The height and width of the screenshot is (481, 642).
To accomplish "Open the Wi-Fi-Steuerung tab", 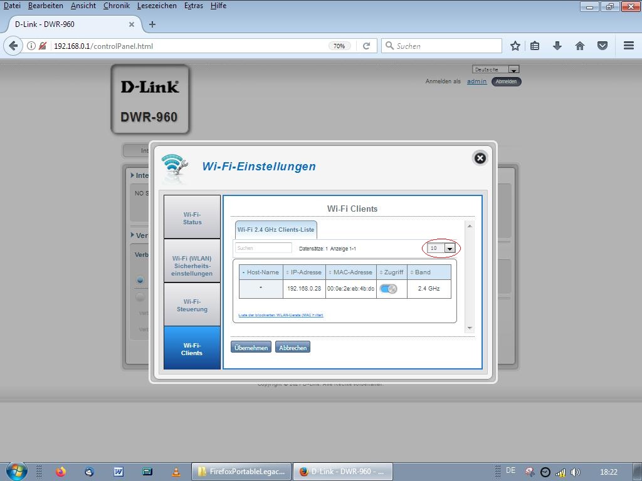I will [x=192, y=305].
